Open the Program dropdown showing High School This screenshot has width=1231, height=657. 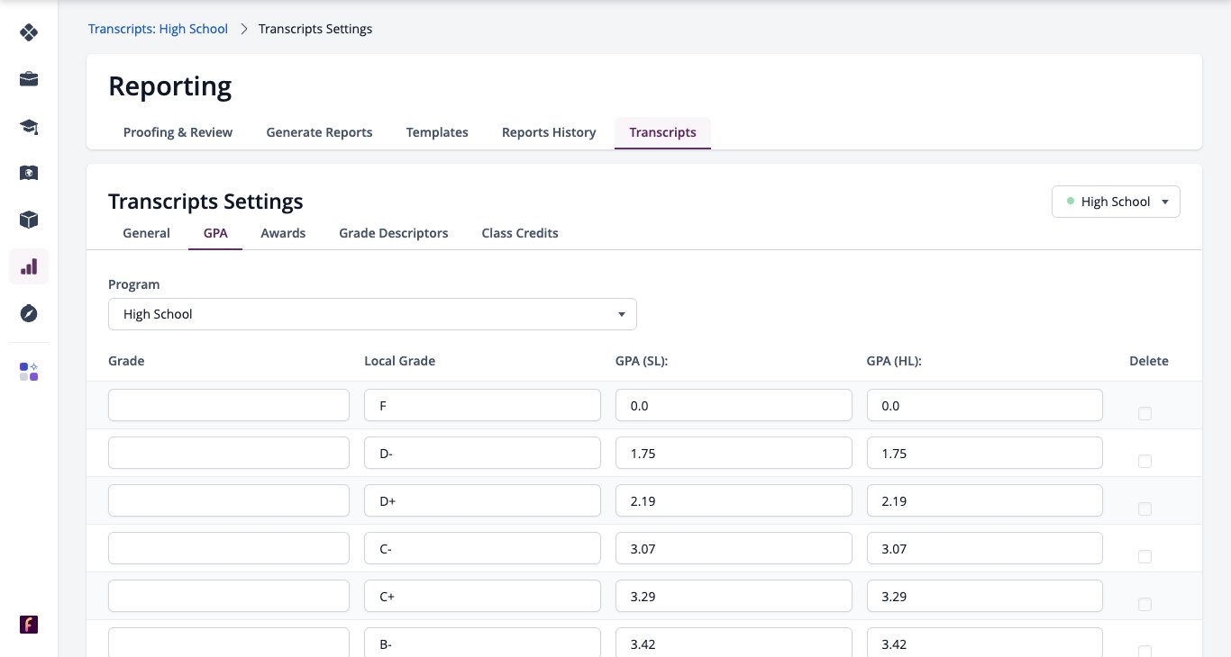(372, 314)
